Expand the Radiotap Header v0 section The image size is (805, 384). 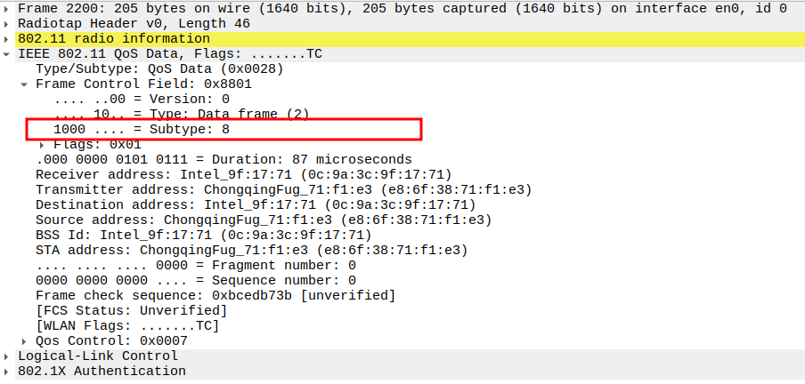click(9, 23)
